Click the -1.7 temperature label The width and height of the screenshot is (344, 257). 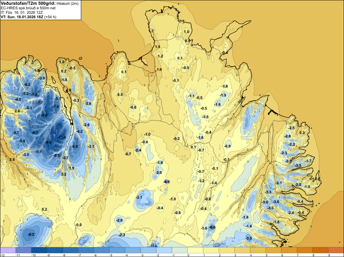click(308, 161)
